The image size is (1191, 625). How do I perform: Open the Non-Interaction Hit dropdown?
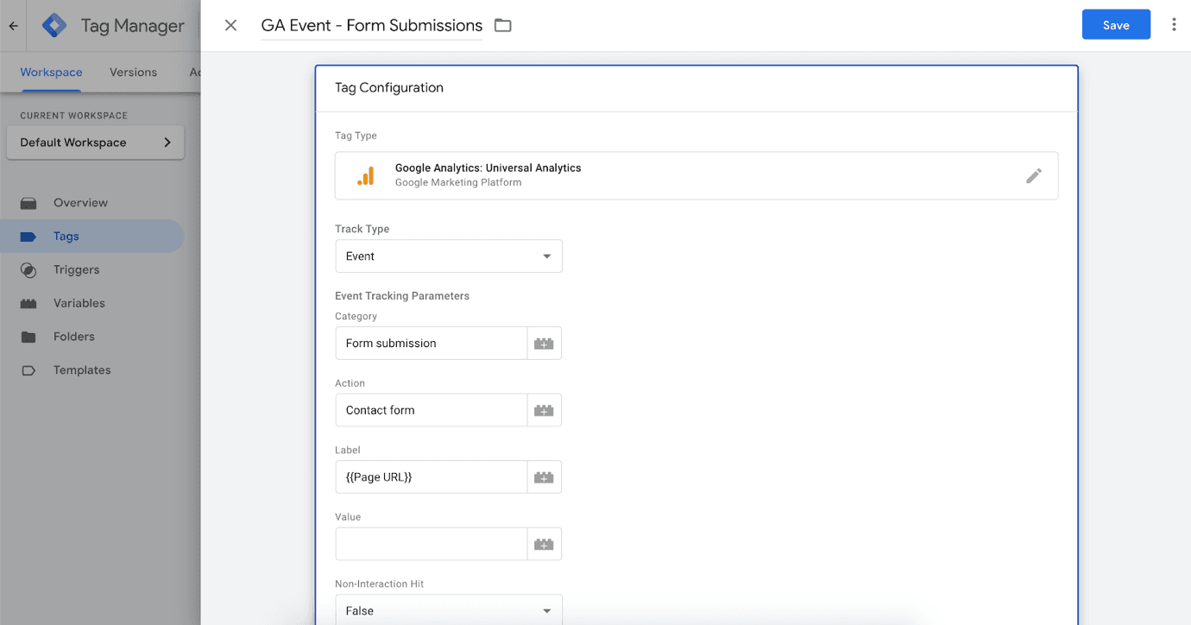pos(449,609)
